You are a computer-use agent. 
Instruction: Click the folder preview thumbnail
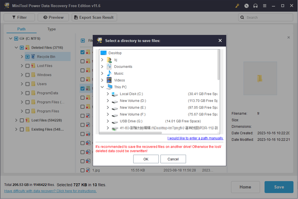pos(260,78)
